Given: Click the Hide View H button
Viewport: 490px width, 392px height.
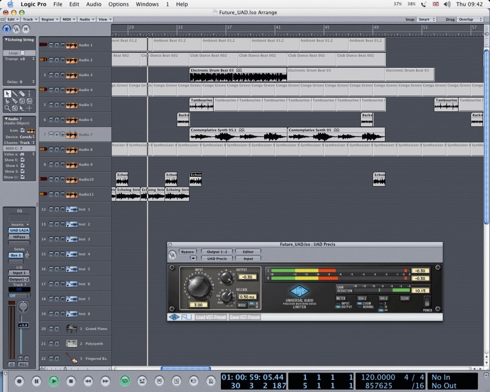Looking at the screenshot, I should coord(26,29).
